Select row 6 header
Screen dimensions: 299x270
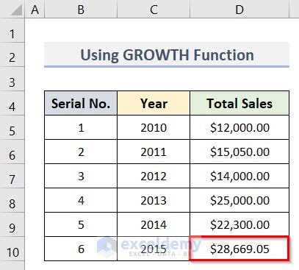[12, 152]
